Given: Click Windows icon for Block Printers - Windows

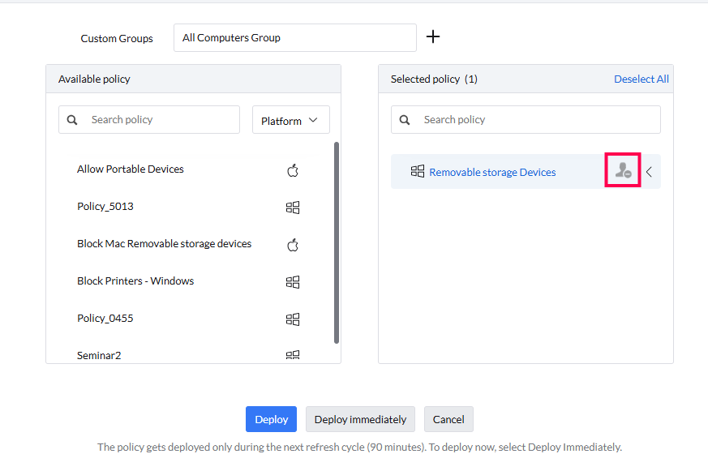Looking at the screenshot, I should [293, 282].
